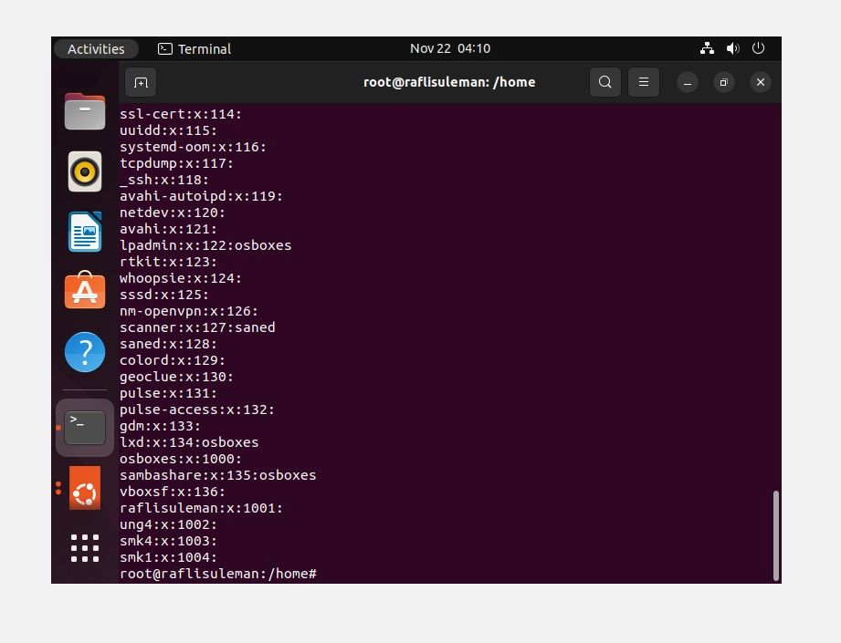Screen dimensions: 841x643
Task: Click the line pulse-access:x:132:
Action: tap(197, 410)
